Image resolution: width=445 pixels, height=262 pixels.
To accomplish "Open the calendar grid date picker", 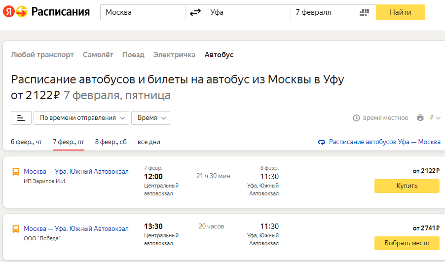I will tap(364, 12).
